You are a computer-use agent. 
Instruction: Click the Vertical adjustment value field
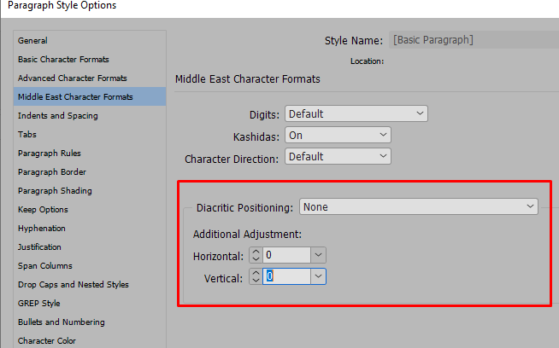[x=286, y=276]
